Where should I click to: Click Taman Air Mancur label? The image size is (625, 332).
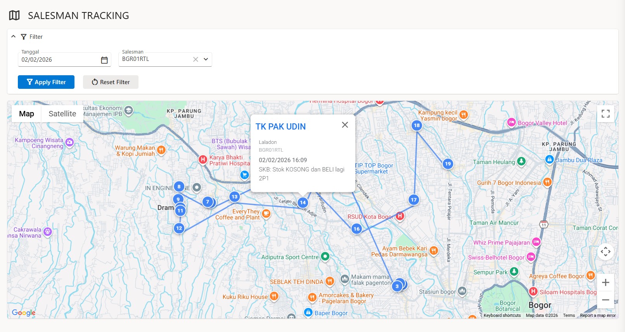(494, 223)
